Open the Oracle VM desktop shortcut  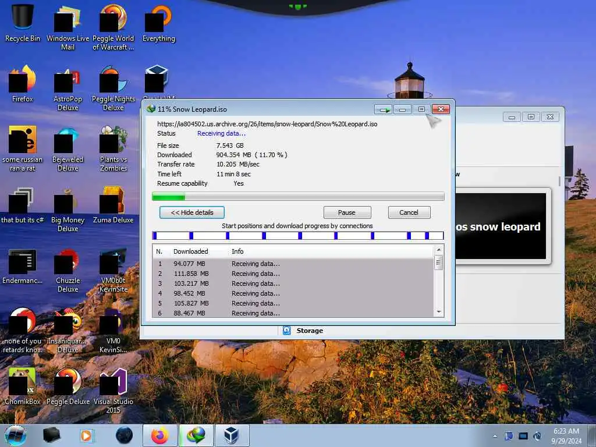tap(158, 83)
